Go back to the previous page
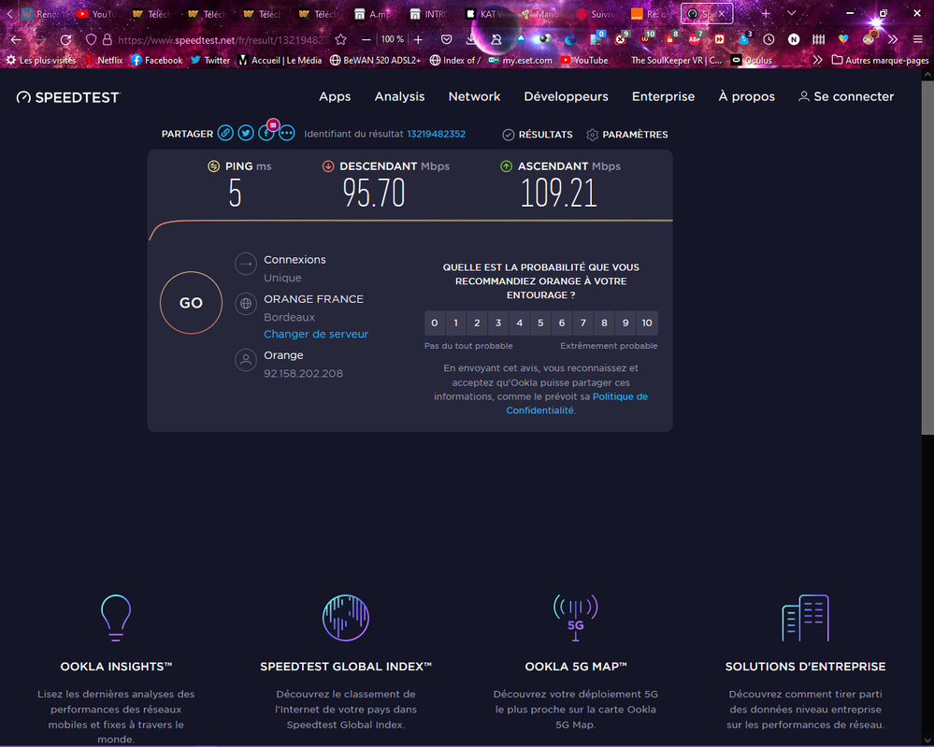The height and width of the screenshot is (747, 934). click(16, 40)
